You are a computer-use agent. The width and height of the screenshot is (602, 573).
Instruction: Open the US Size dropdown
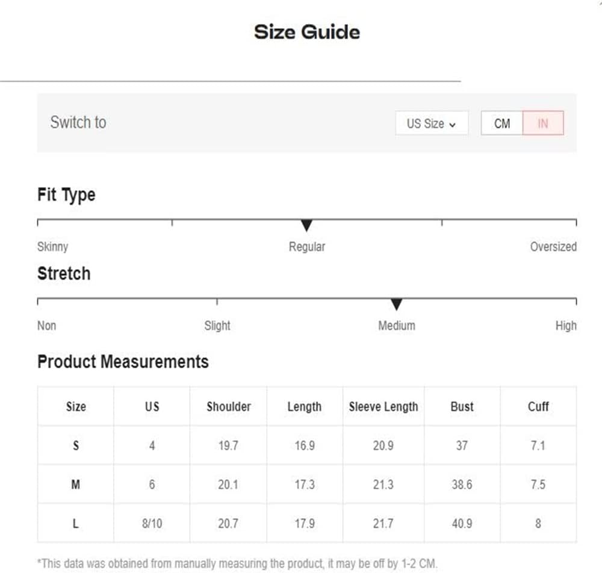pyautogui.click(x=432, y=123)
